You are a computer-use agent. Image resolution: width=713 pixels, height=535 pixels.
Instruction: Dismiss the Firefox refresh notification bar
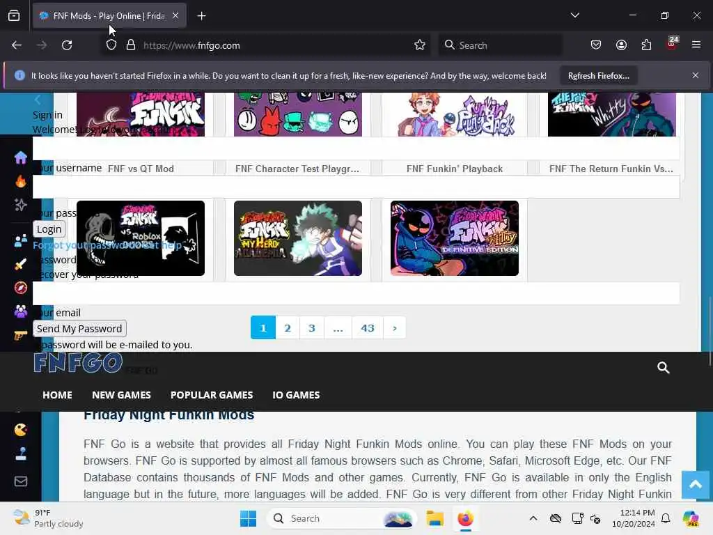[696, 75]
